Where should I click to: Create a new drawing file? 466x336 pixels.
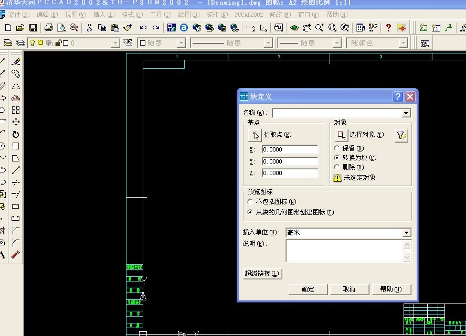coord(8,28)
